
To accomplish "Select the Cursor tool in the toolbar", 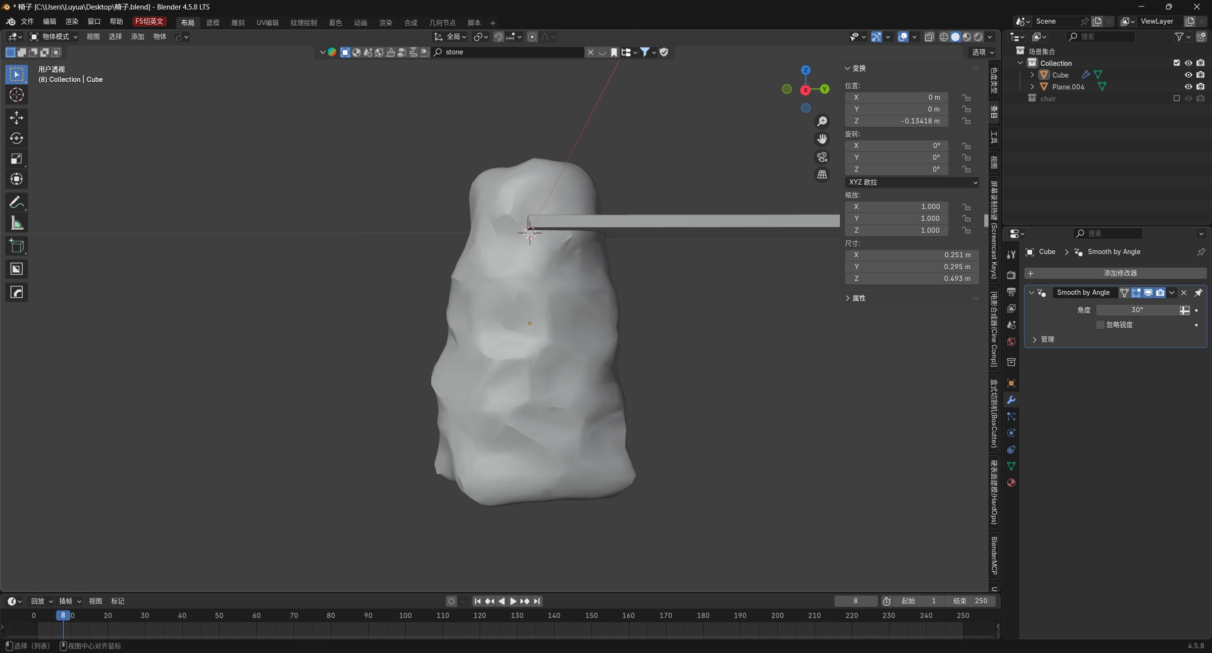I will 16,95.
